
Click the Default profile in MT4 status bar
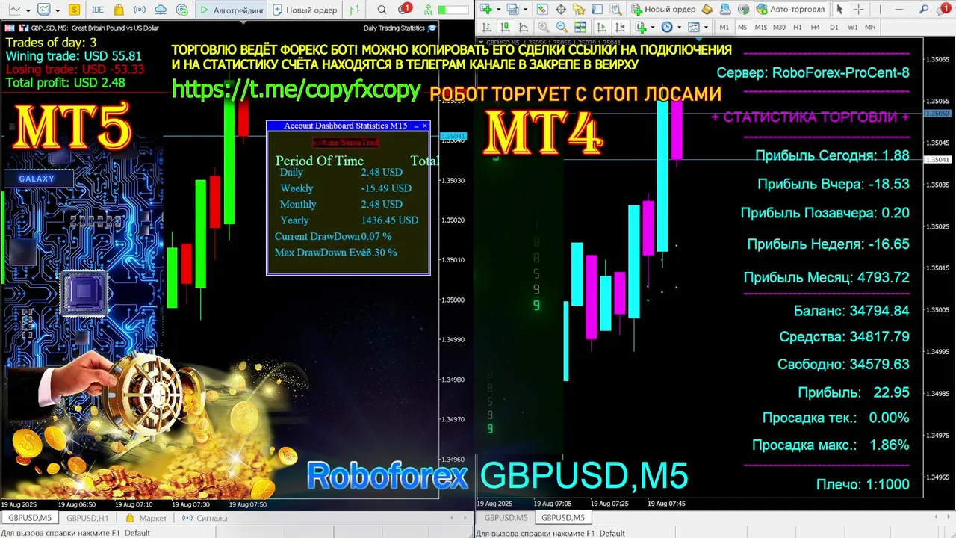point(612,533)
